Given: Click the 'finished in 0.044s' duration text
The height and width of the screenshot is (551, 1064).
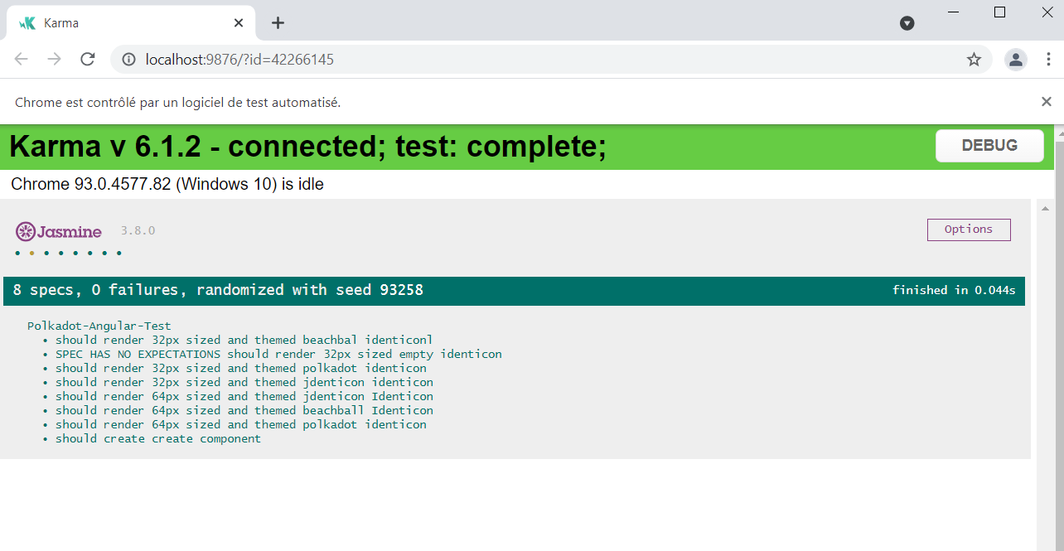Looking at the screenshot, I should tap(954, 290).
